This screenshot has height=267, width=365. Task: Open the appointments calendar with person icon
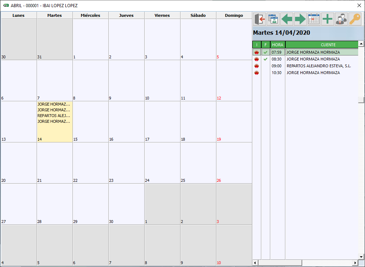273,19
